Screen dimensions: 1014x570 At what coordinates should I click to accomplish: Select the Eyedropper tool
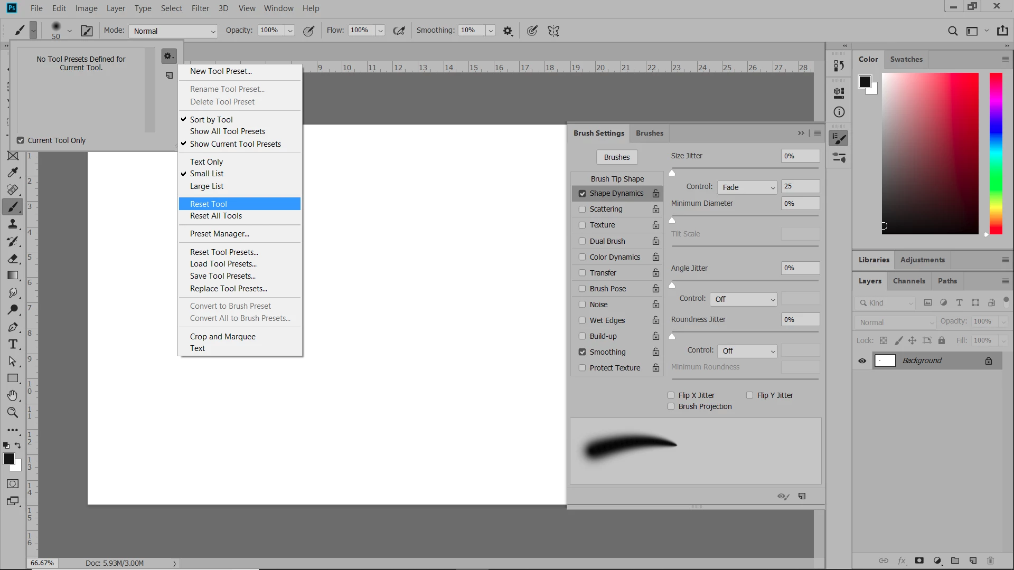13,173
